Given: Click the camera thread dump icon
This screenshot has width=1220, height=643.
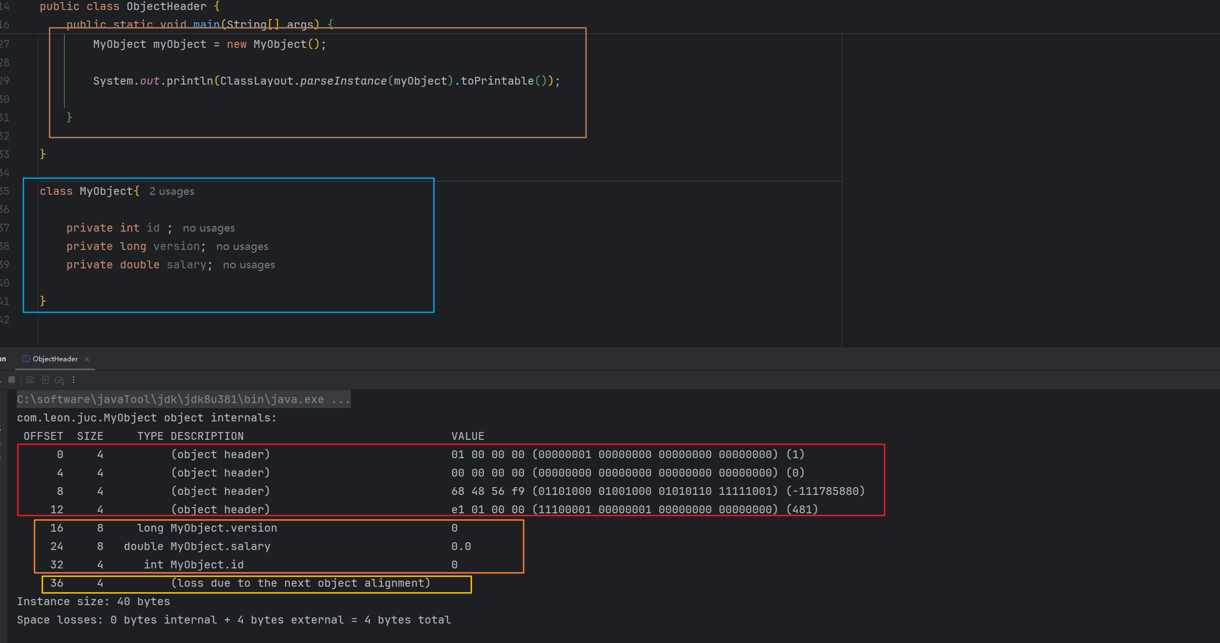Looking at the screenshot, I should coord(30,380).
